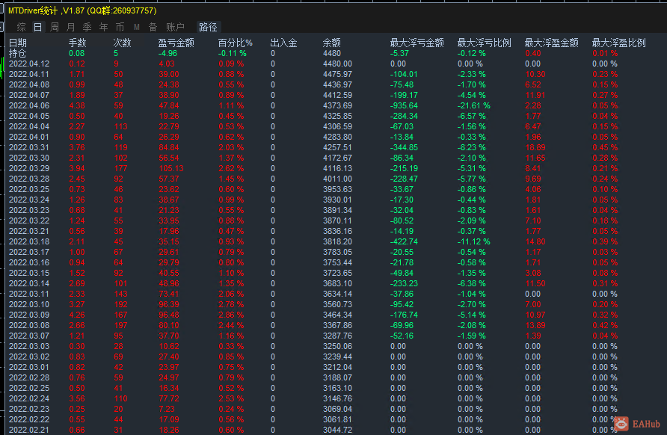Click the 最大浮亏金额 column header
667x435 pixels.
coord(417,43)
